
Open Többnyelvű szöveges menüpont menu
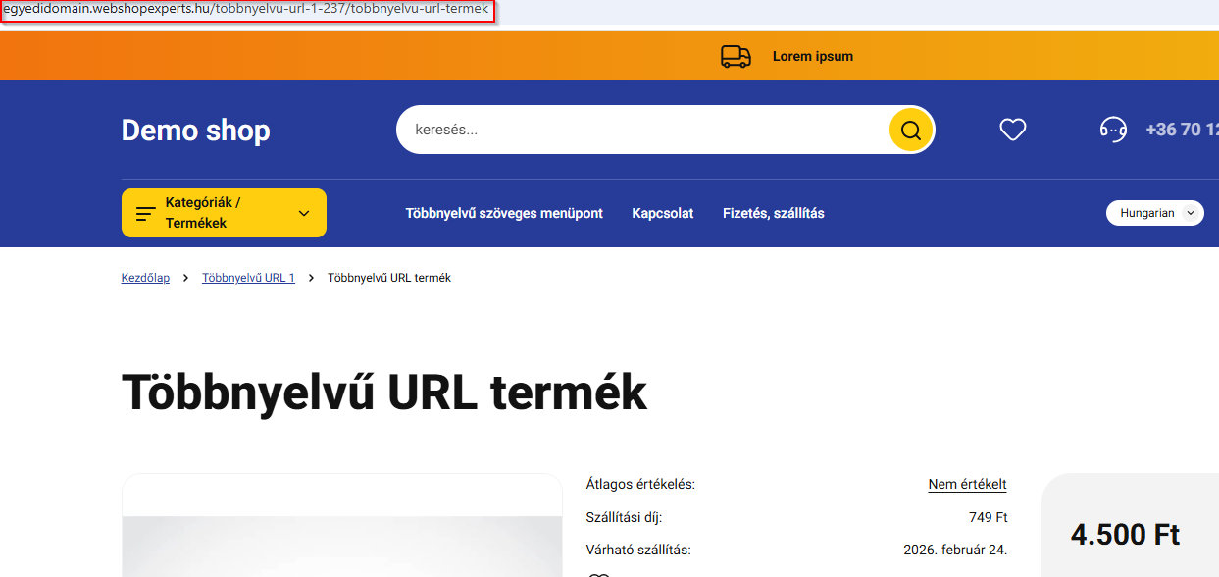click(504, 213)
